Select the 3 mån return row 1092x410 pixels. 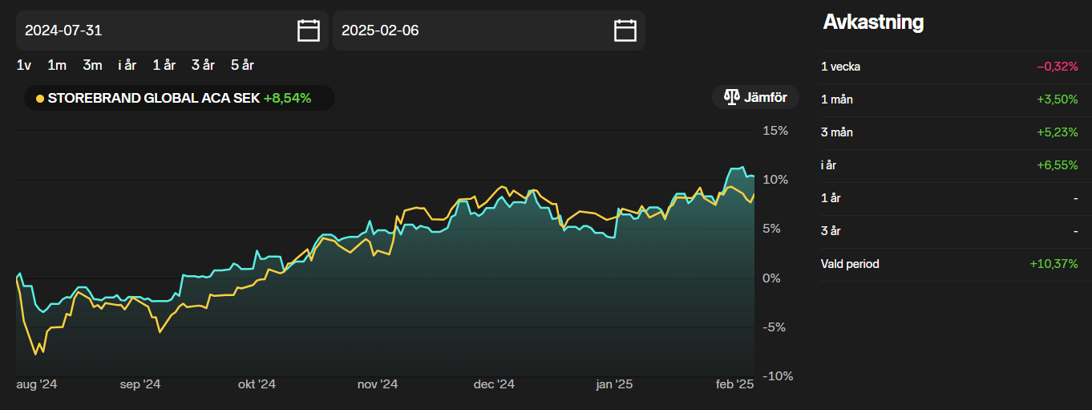(x=949, y=132)
